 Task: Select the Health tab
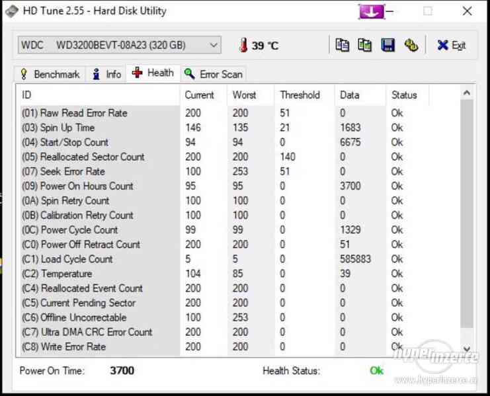pyautogui.click(x=153, y=73)
